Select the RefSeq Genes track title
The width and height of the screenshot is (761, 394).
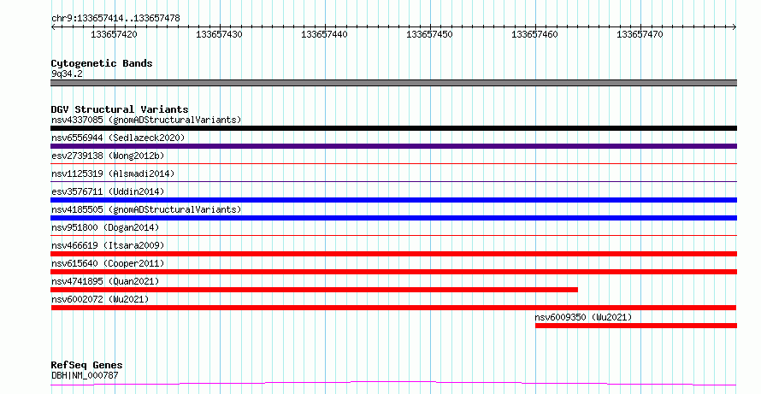(x=87, y=365)
